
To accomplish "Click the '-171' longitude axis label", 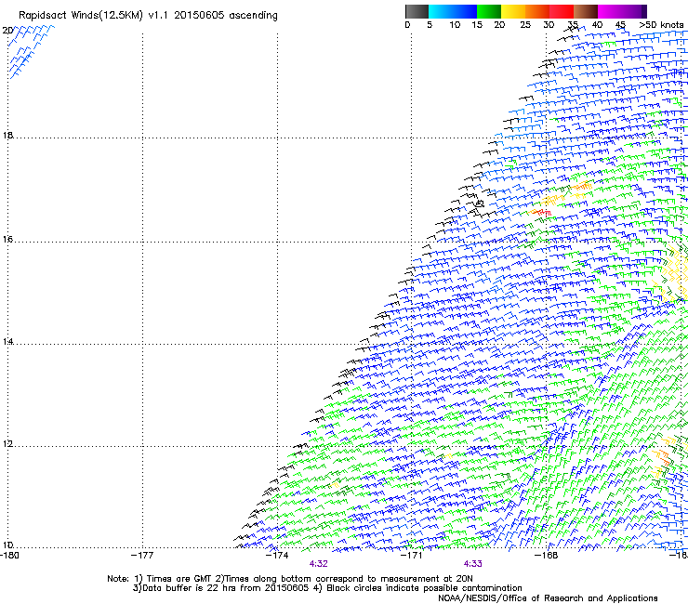I will pyautogui.click(x=412, y=556).
